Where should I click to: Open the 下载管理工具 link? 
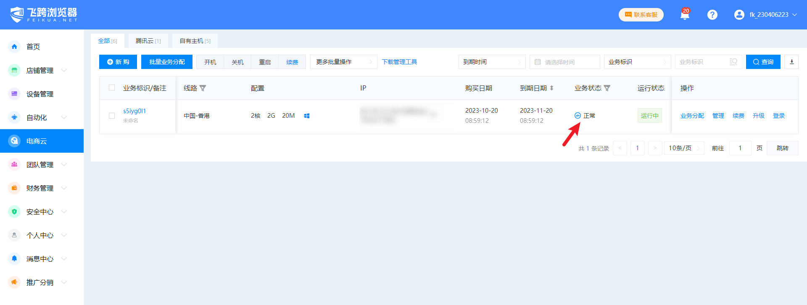click(x=399, y=62)
